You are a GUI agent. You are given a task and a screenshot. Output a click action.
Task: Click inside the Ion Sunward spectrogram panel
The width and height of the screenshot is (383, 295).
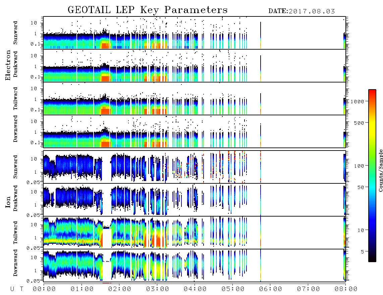coord(195,167)
